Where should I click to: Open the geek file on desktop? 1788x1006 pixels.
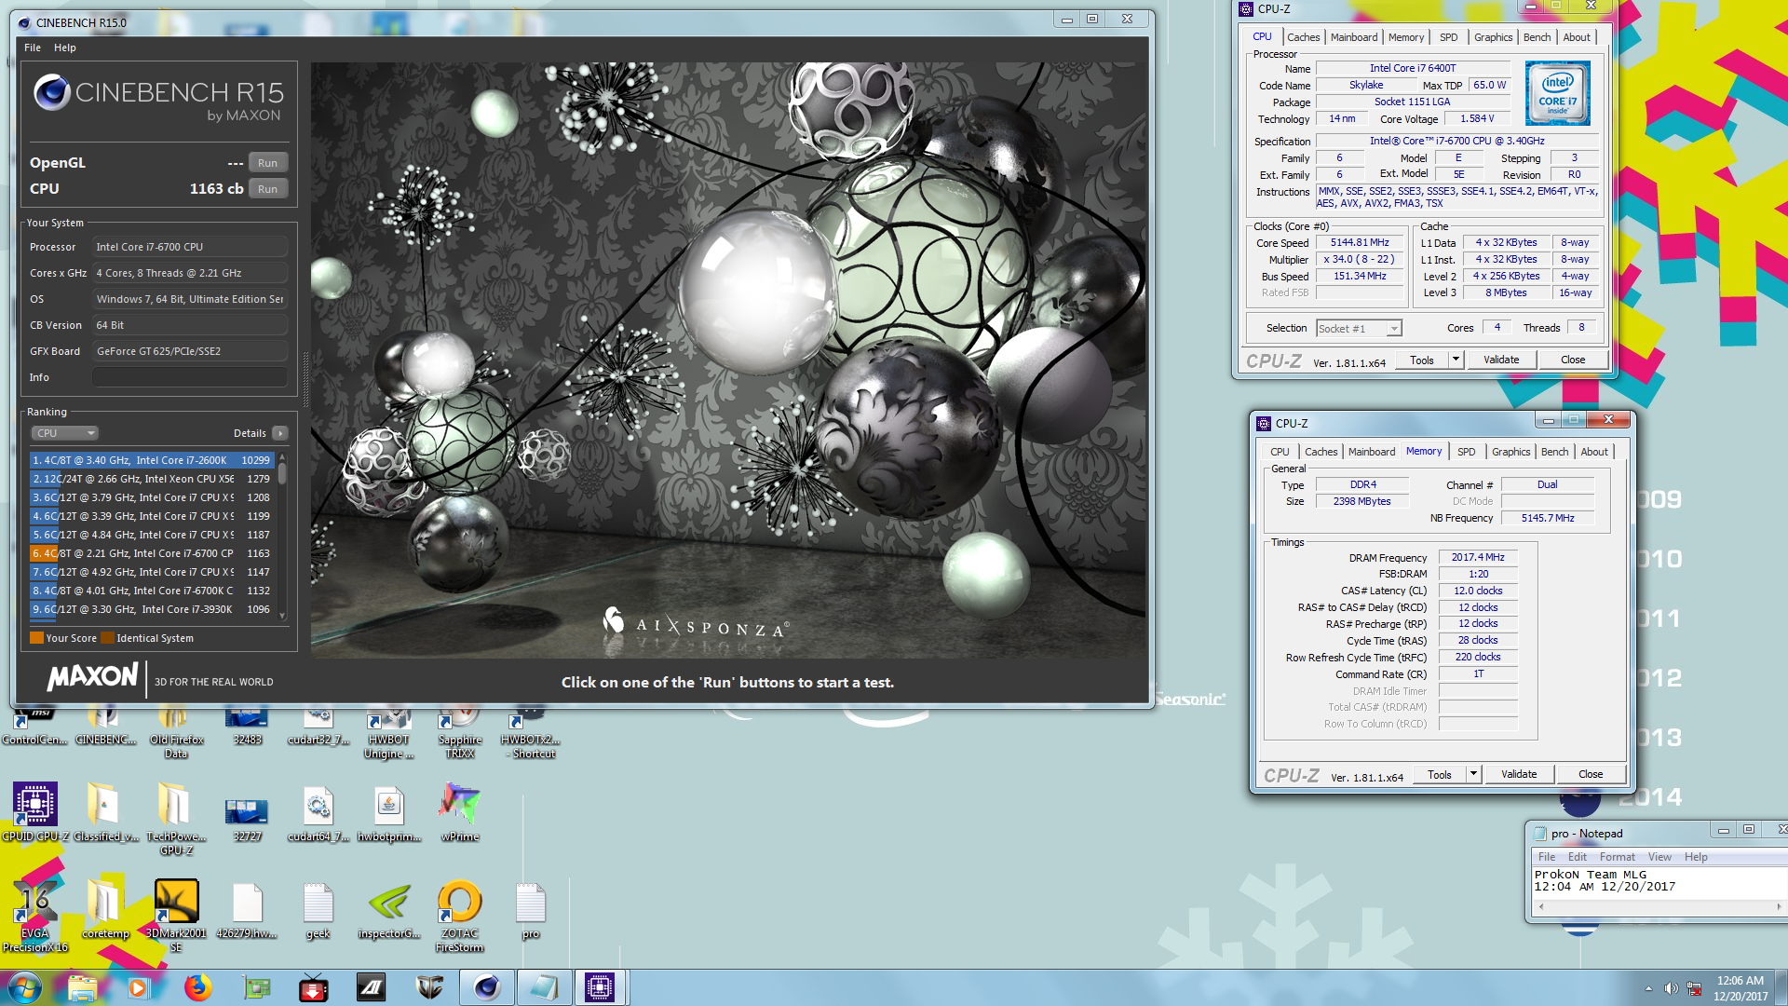point(318,908)
